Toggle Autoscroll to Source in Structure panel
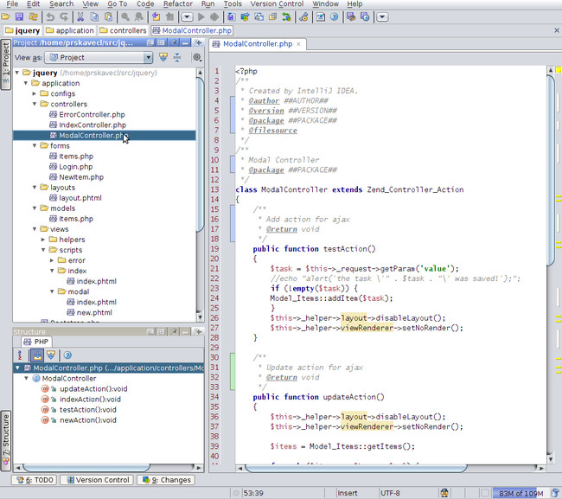This screenshot has width=562, height=499. tap(37, 355)
